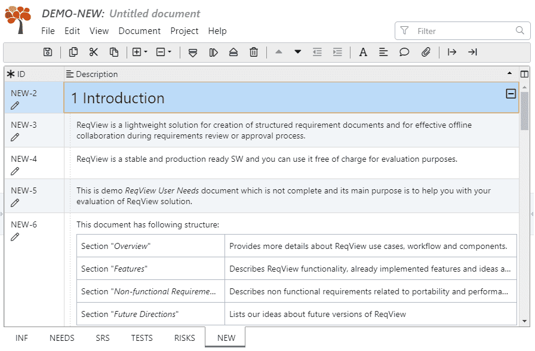Collapse the 1 Introduction section

pos(511,93)
